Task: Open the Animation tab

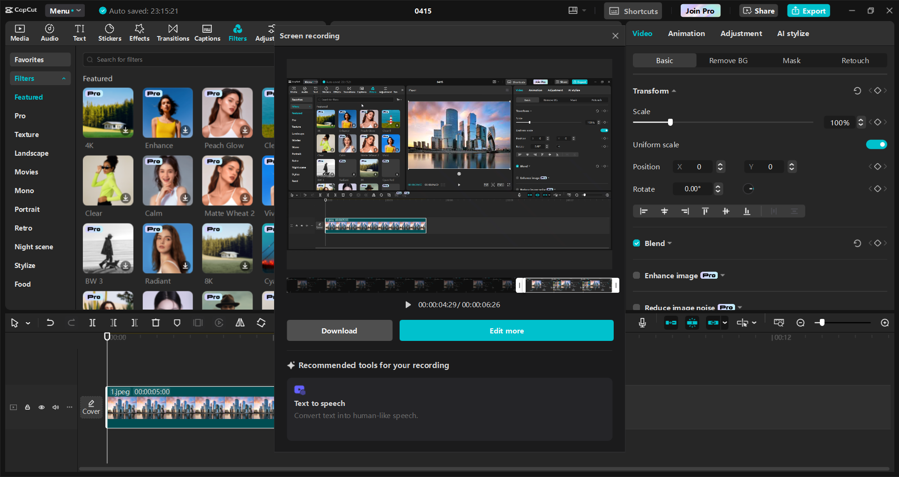Action: pyautogui.click(x=686, y=33)
